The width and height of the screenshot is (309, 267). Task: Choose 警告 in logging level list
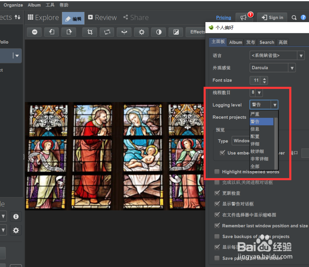click(262, 121)
